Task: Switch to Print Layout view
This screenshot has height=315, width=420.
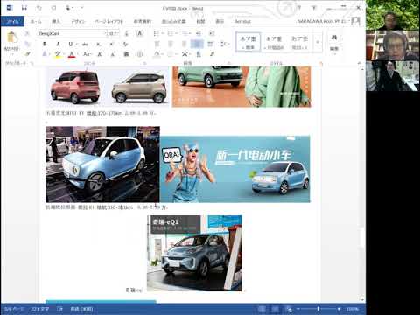Action: click(x=275, y=309)
